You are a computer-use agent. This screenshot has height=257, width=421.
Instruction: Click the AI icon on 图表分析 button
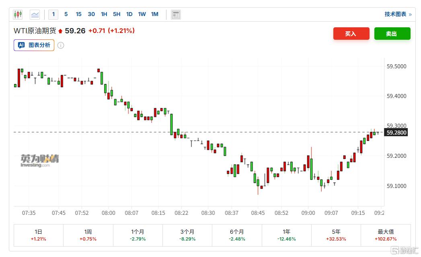[x=21, y=45]
